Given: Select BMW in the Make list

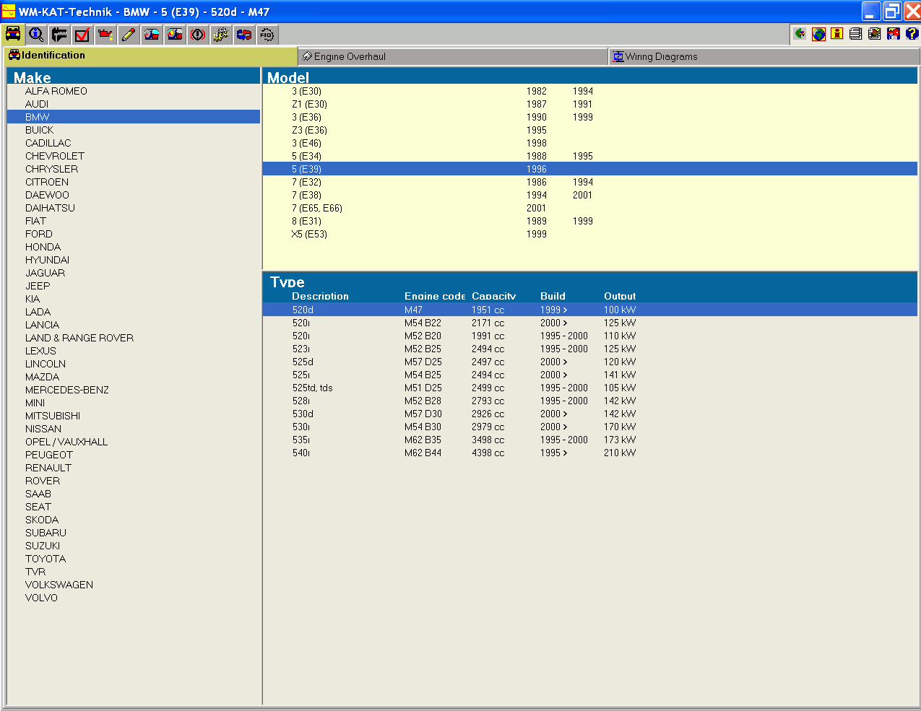Looking at the screenshot, I should (134, 117).
